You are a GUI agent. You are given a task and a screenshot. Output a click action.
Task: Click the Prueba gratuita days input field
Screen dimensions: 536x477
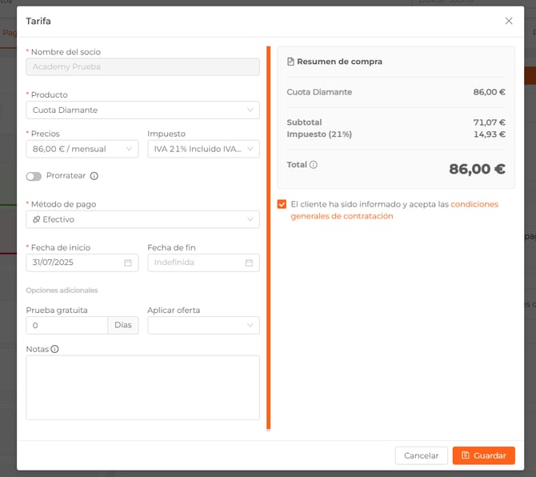[x=67, y=326]
